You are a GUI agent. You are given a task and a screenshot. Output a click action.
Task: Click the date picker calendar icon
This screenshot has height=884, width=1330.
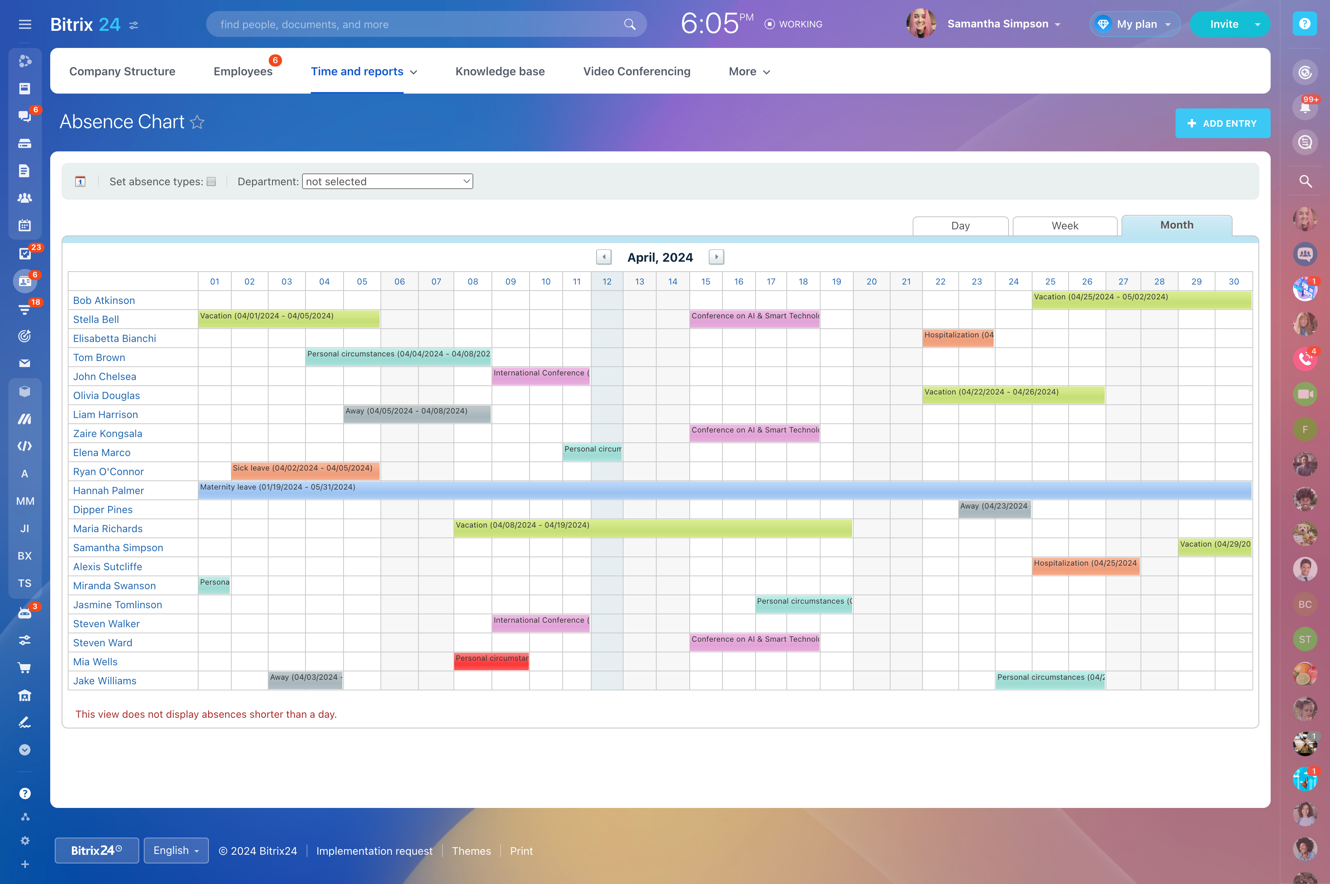point(80,181)
